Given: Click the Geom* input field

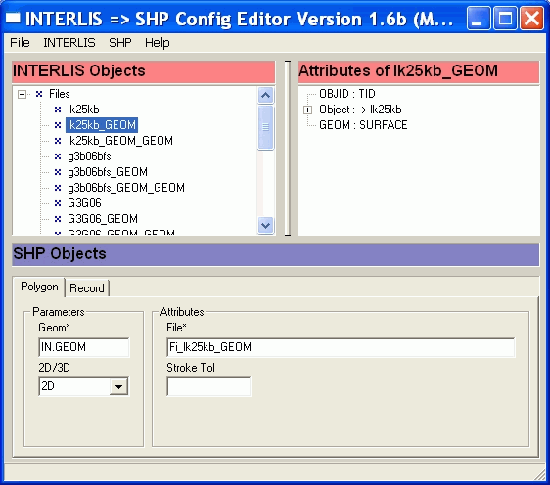Looking at the screenshot, I should tap(84, 347).
